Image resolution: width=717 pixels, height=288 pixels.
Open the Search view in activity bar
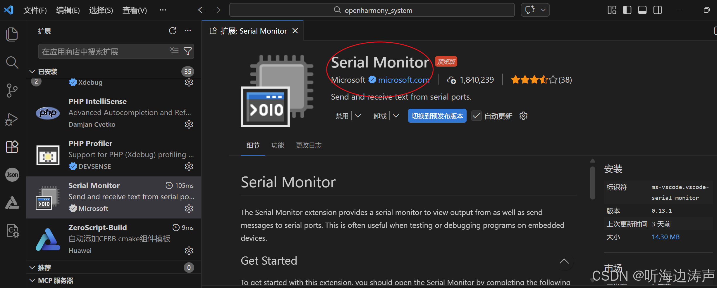(x=12, y=62)
